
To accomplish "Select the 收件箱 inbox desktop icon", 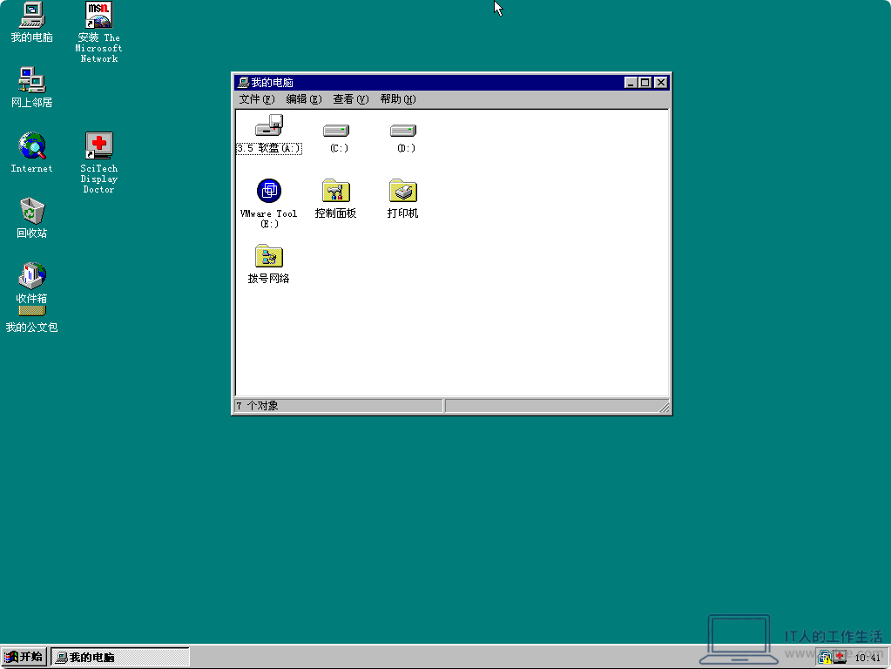I will [x=32, y=275].
